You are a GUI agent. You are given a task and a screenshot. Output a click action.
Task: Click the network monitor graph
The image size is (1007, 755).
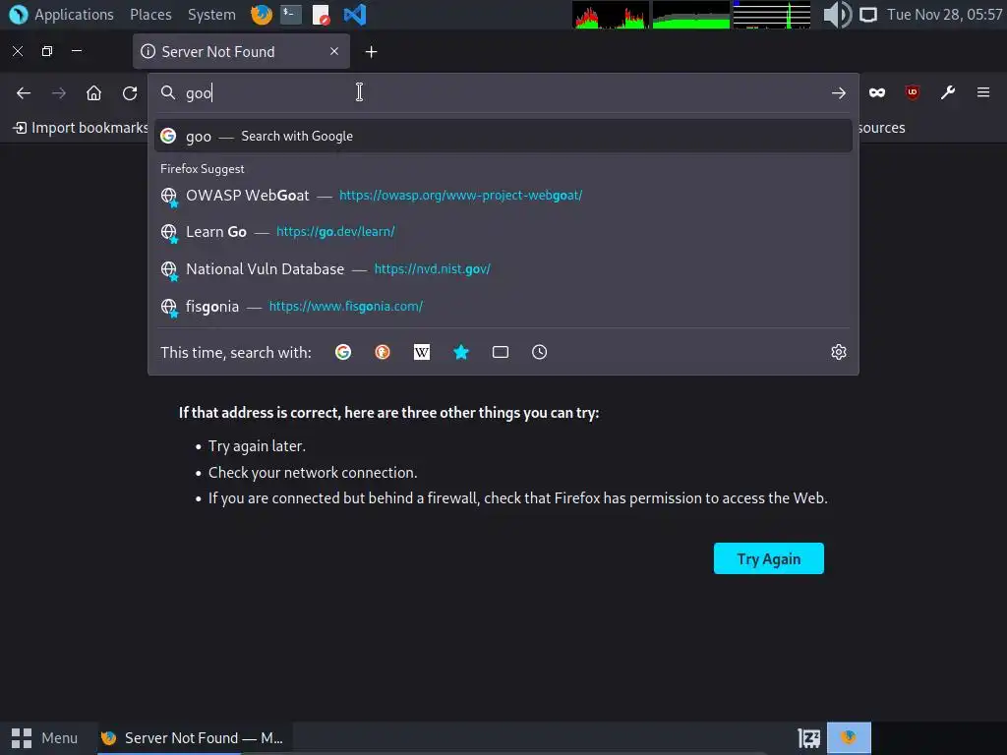click(x=771, y=15)
